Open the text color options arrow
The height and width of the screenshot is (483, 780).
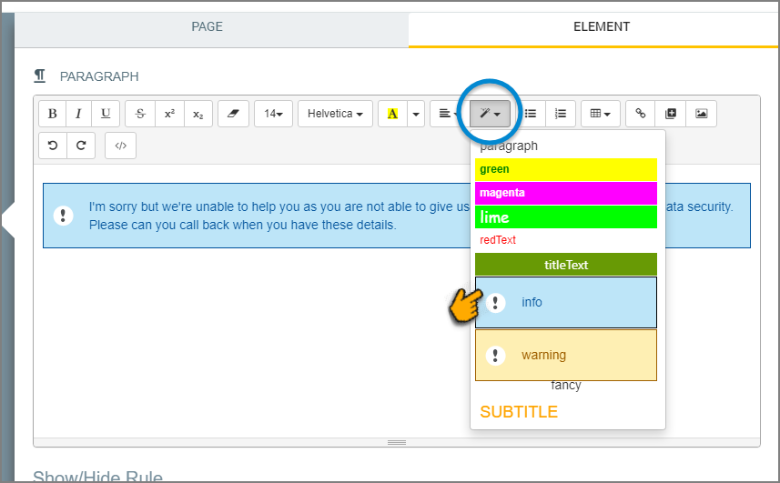click(416, 114)
